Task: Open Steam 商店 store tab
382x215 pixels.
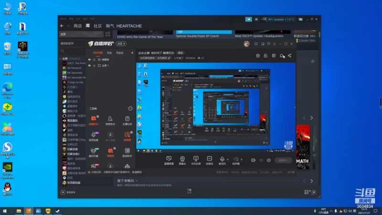Action: click(78, 26)
